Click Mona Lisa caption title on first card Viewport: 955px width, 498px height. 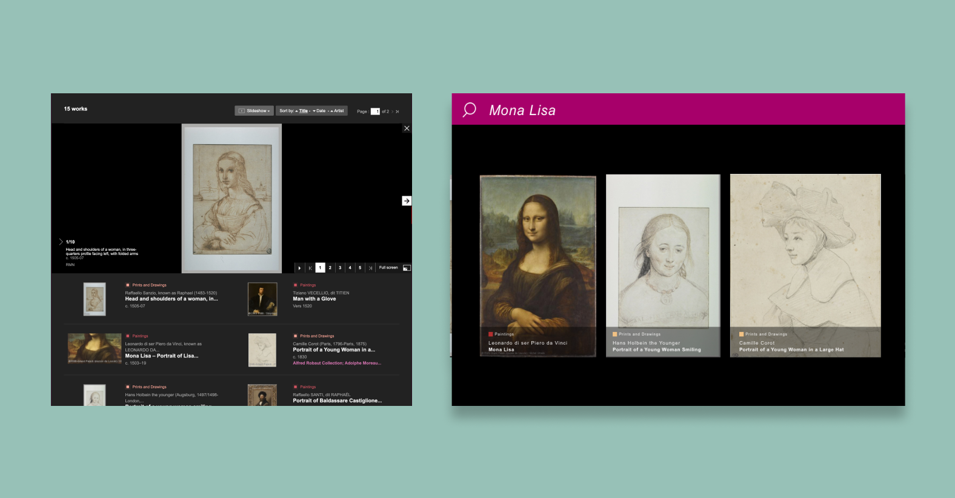tap(501, 350)
